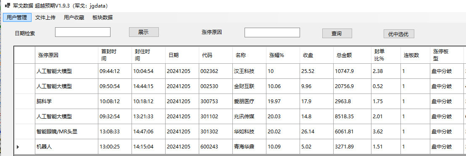Open the 用户收藏 menu
Image resolution: width=466 pixels, height=156 pixels.
[74, 17]
